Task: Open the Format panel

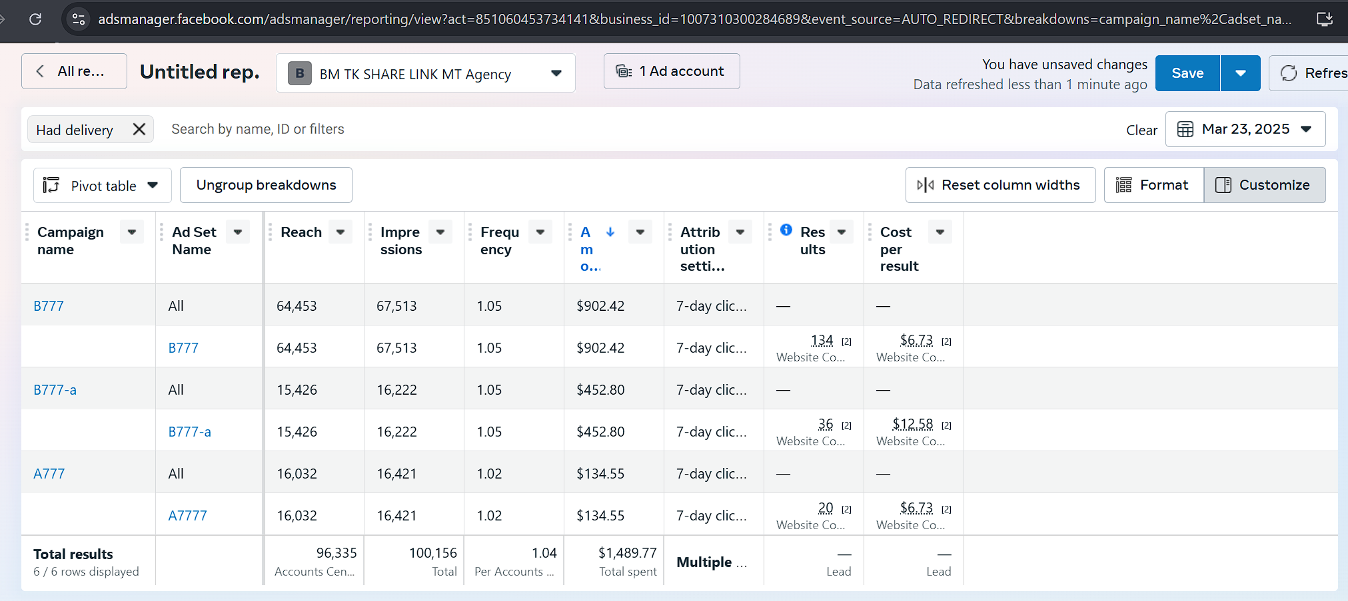Action: 1153,185
